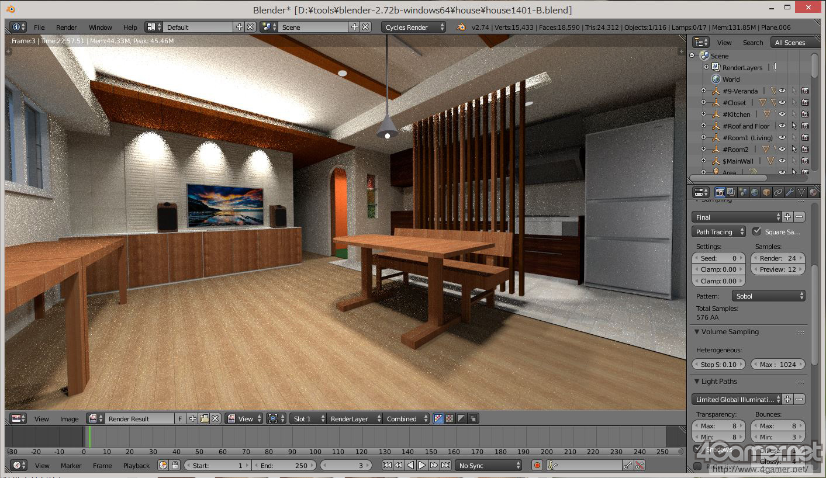This screenshot has height=478, width=826.
Task: Open the No Sync dropdown
Action: click(489, 465)
